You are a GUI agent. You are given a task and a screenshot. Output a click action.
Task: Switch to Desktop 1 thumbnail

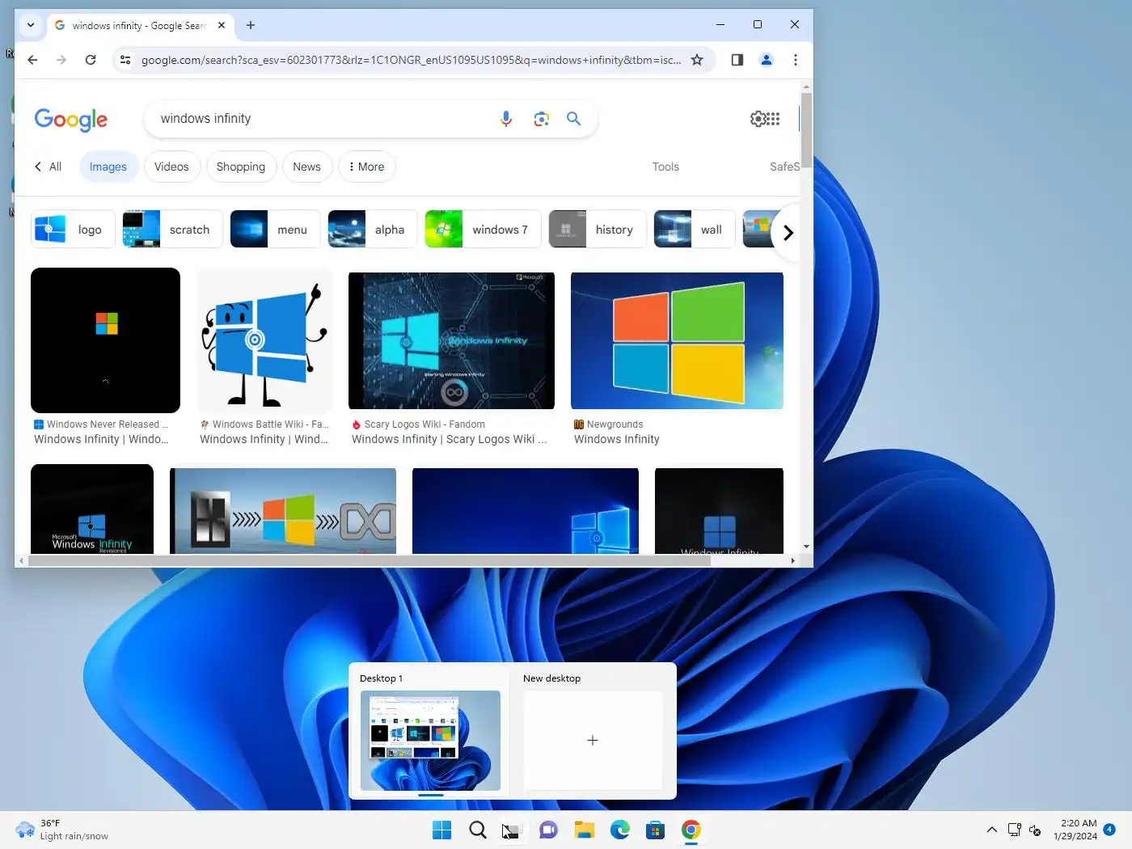click(430, 741)
